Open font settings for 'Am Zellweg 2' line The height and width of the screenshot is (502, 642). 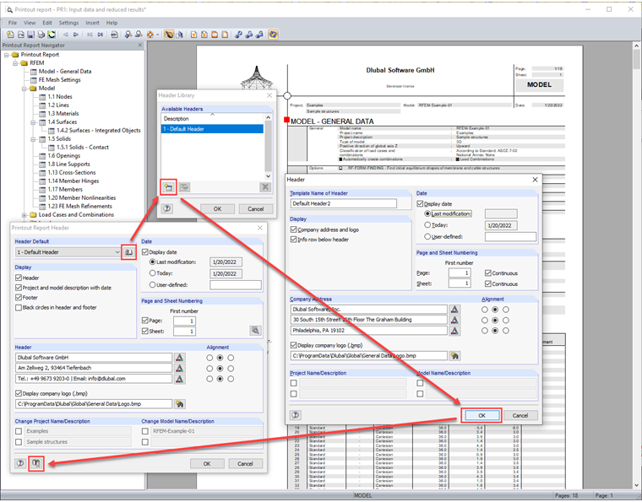coord(179,369)
